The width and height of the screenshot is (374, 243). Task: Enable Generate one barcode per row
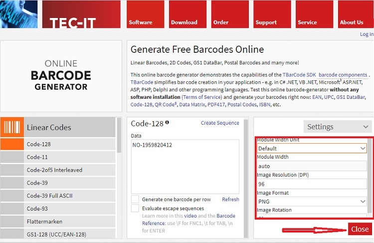pyautogui.click(x=135, y=199)
